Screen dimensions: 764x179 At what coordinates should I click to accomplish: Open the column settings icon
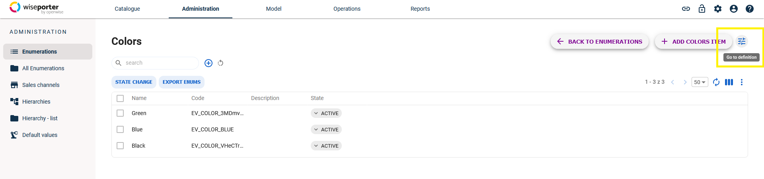pos(729,82)
